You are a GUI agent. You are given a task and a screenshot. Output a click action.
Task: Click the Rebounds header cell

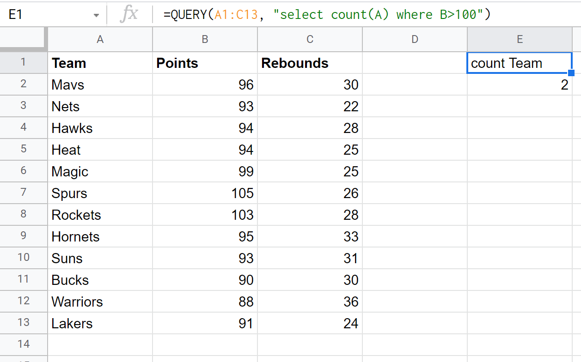click(310, 63)
